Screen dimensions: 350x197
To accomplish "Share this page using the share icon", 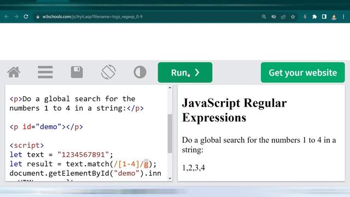I will pyautogui.click(x=283, y=17).
